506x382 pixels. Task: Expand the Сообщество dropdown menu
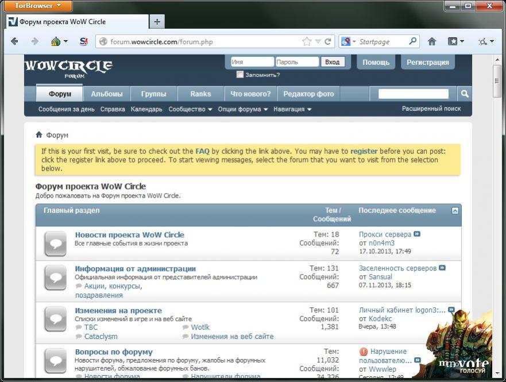(190, 109)
